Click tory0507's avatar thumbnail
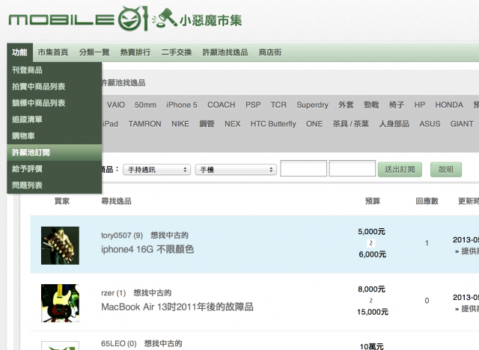 click(60, 245)
